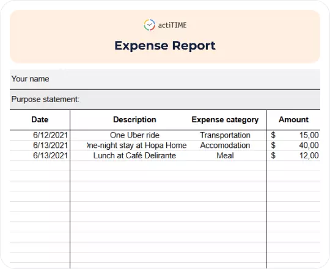Click the Transportation category cell
Screen dimensions: 330x269
[225, 135]
